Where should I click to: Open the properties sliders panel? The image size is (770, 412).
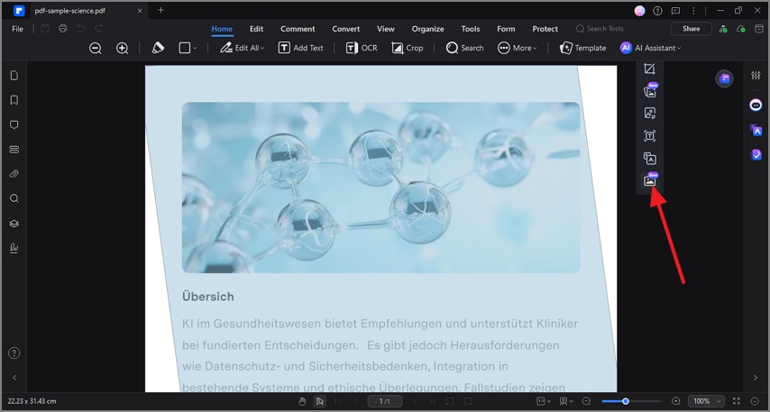point(756,75)
